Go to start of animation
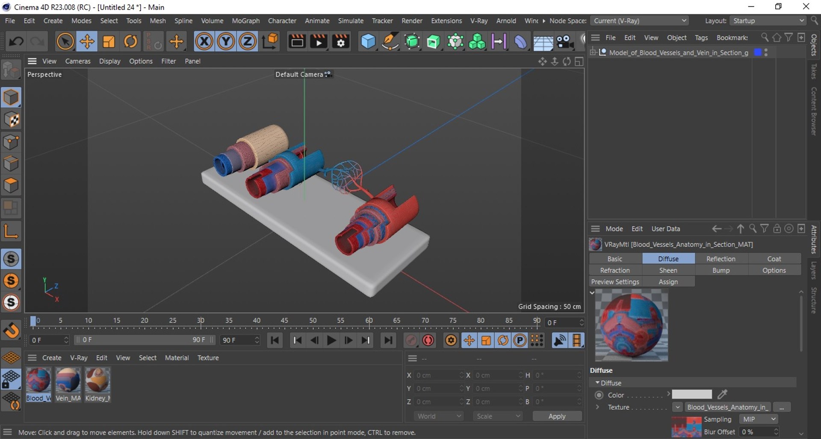821x439 pixels. pos(275,340)
